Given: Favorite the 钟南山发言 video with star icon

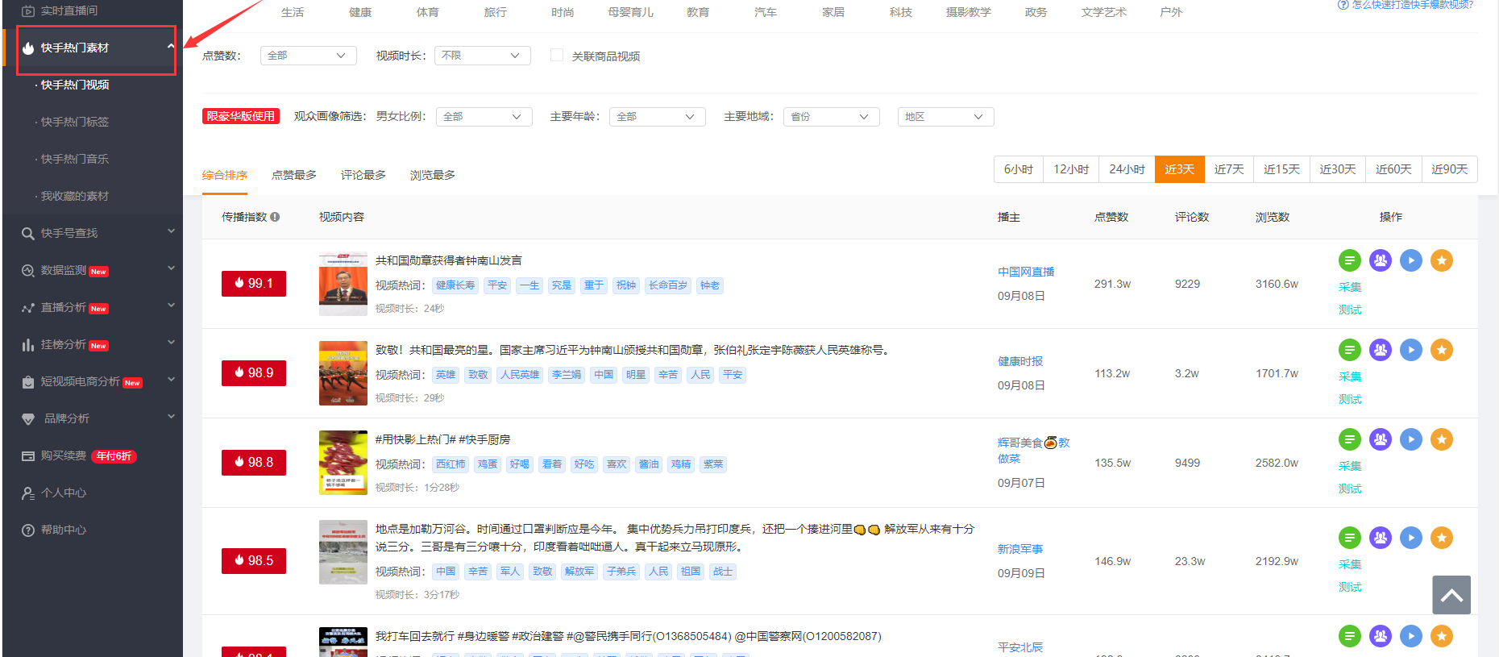Looking at the screenshot, I should [x=1442, y=260].
